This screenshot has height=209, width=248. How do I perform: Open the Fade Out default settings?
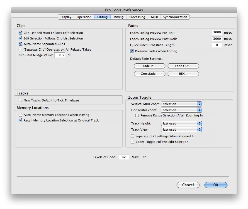click(183, 66)
